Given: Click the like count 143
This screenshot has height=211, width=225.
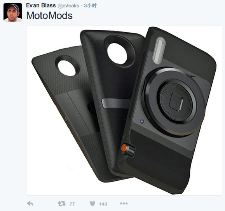Looking at the screenshot, I should 103,204.
